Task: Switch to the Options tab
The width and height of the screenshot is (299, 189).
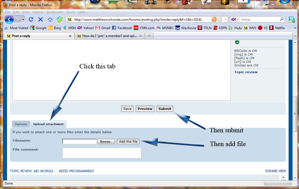Action: pyautogui.click(x=21, y=124)
